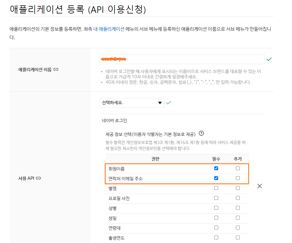
Task: Click the 사용 API field label
Action: pyautogui.click(x=26, y=178)
